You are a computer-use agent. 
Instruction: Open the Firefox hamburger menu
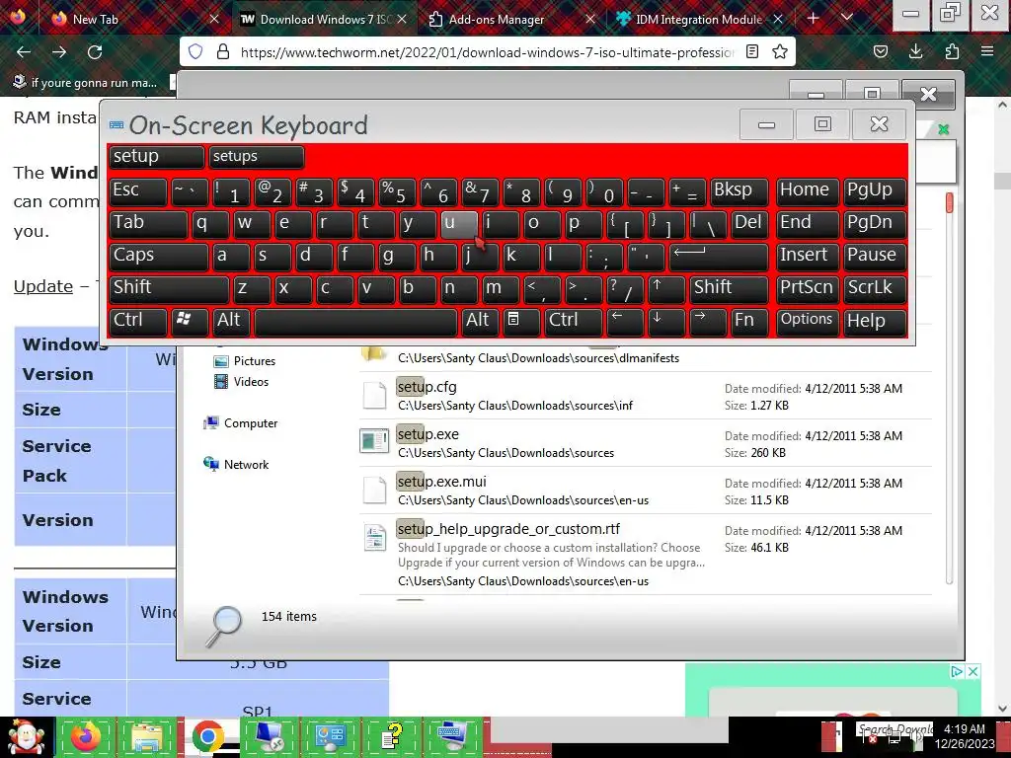coord(987,51)
